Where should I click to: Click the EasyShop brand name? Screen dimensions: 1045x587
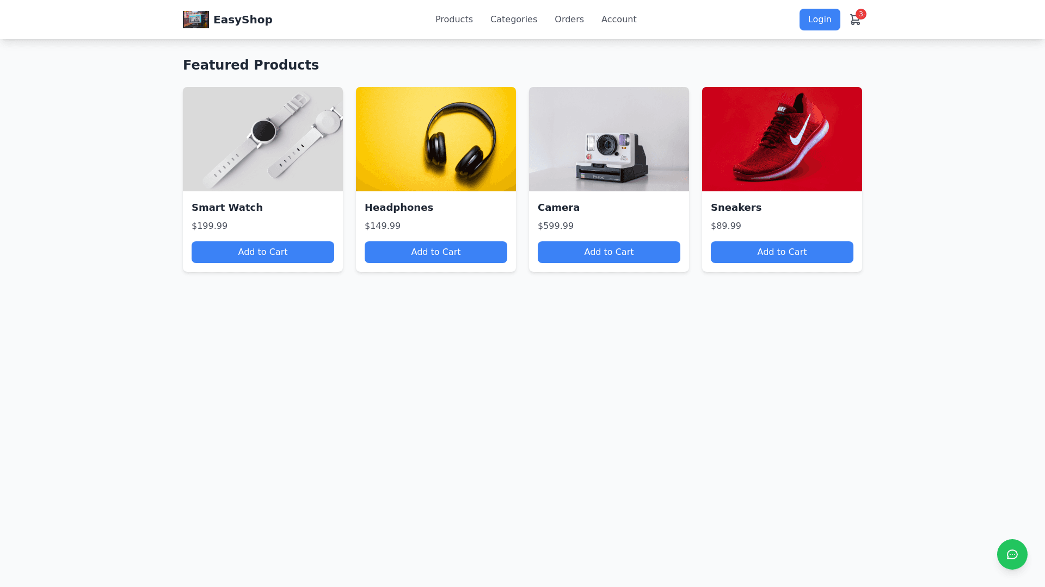(x=243, y=20)
